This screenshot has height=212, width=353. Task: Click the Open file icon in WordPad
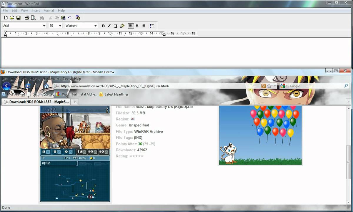[12, 18]
